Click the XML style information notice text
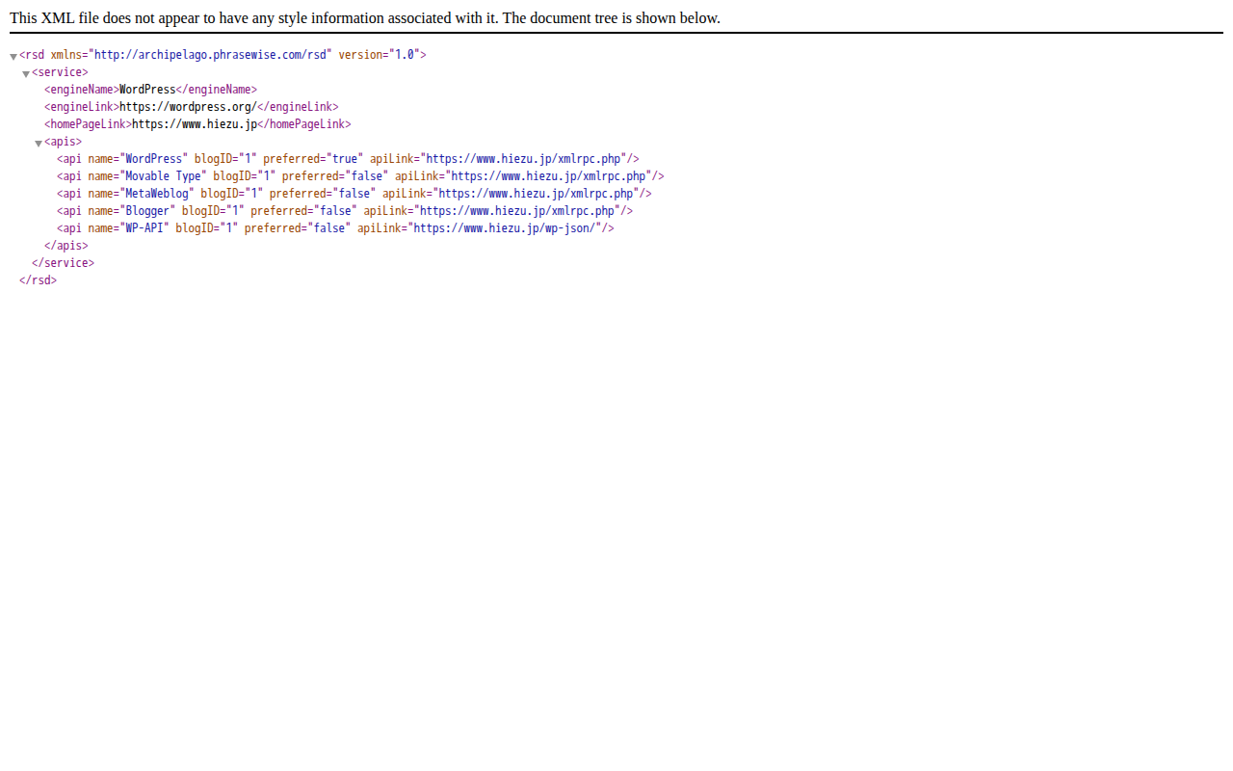The image size is (1233, 771). click(x=365, y=18)
